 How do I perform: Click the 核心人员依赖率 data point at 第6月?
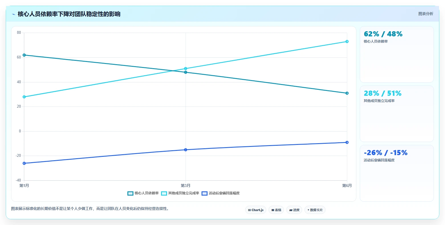click(x=347, y=93)
